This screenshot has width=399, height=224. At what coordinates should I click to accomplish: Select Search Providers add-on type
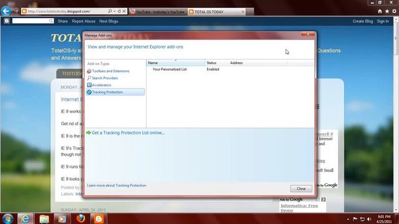coord(115,78)
